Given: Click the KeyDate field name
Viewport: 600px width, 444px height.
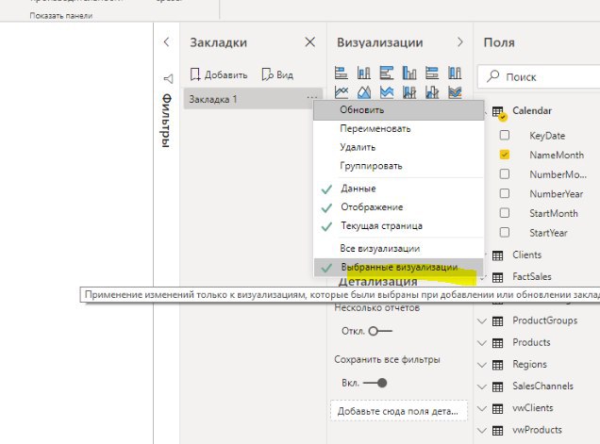Looking at the screenshot, I should (x=547, y=136).
